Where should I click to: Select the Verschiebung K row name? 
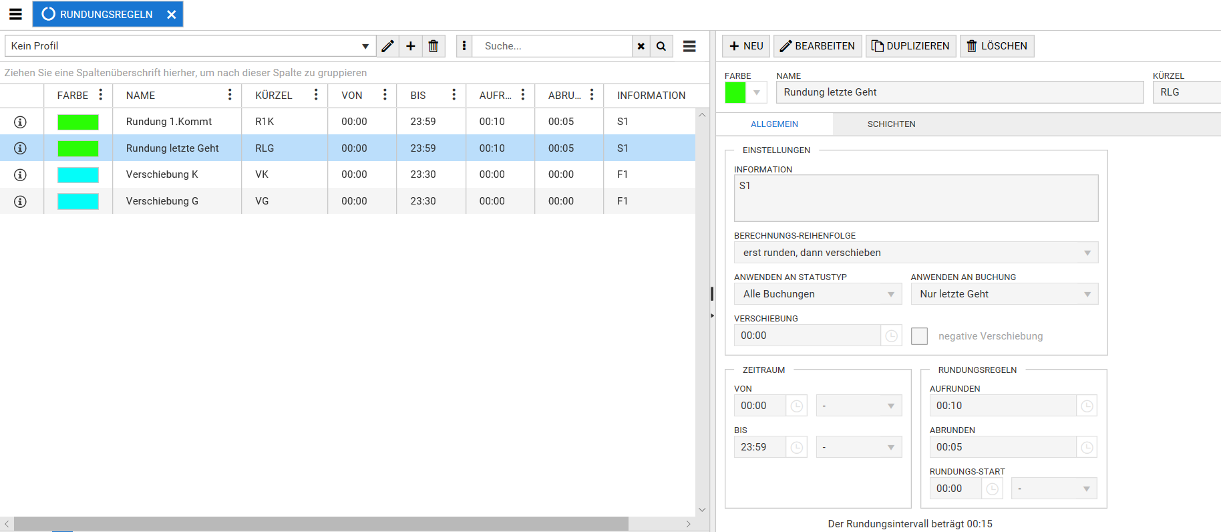tap(162, 174)
